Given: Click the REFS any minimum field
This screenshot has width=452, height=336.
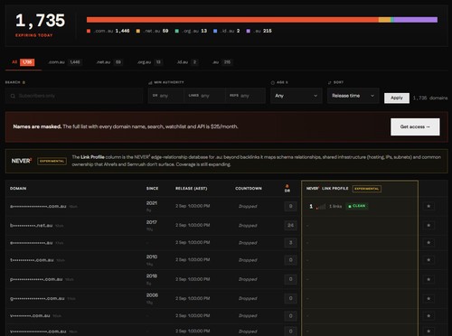Looking at the screenshot, I should 245,96.
